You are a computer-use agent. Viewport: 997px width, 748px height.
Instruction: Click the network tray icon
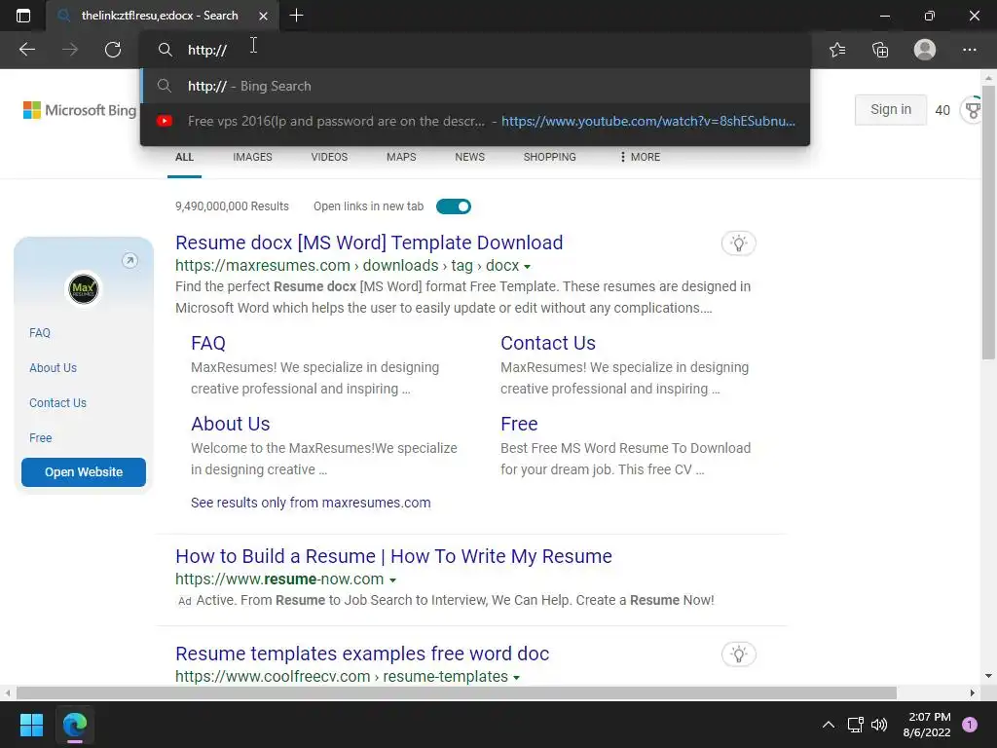[x=855, y=725]
